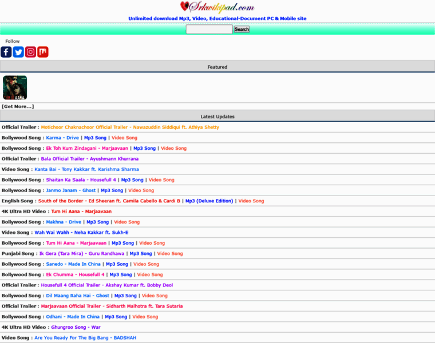Open Video Song link for Karma - Drive
Viewport: 435px width, 343px height.
[124, 138]
